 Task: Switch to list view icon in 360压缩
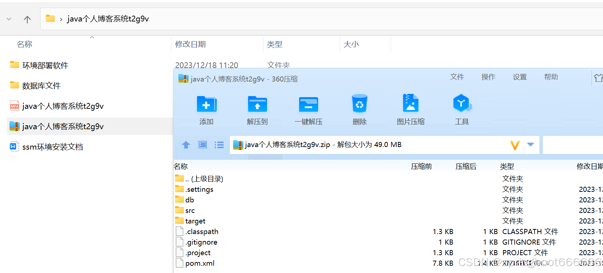[x=219, y=145]
